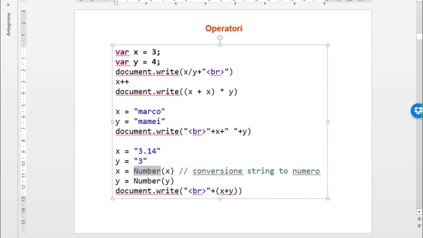Click the line "var y = 4;"

[138, 62]
